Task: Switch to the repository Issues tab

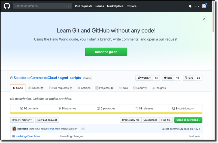Action: (36, 88)
